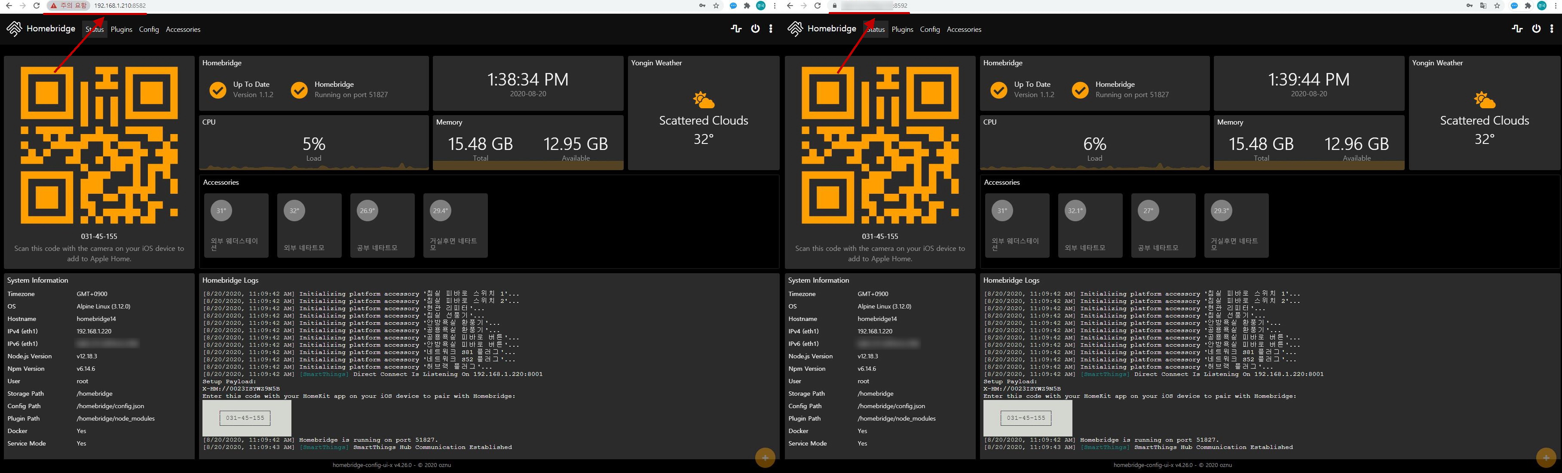The image size is (1562, 473).
Task: Click the bookmark star in the left browser
Action: point(716,6)
